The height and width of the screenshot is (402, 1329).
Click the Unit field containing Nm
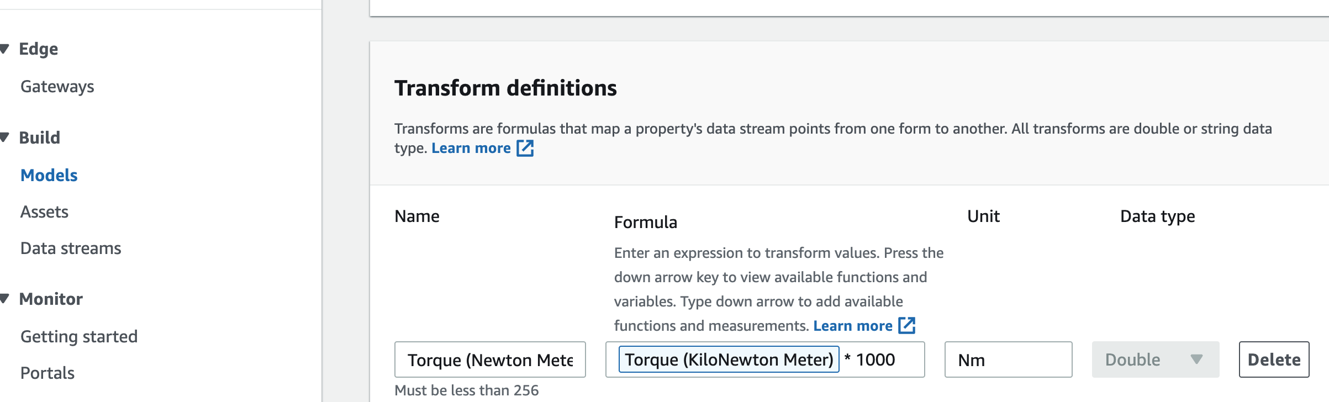coord(1008,359)
